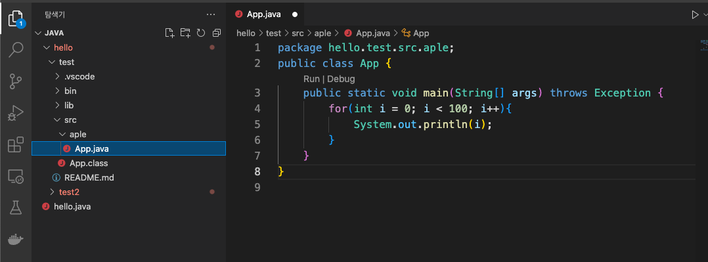
Task: Open the run button dropdown arrow
Action: click(x=705, y=14)
